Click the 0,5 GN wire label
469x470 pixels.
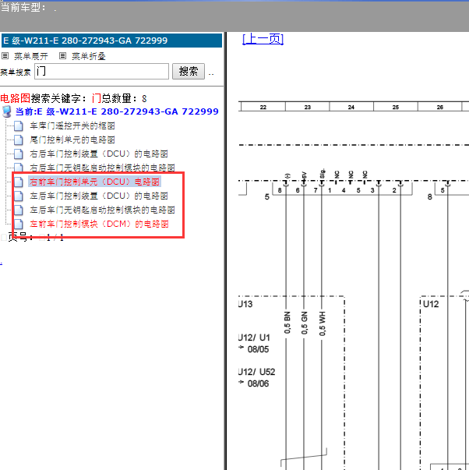point(305,323)
